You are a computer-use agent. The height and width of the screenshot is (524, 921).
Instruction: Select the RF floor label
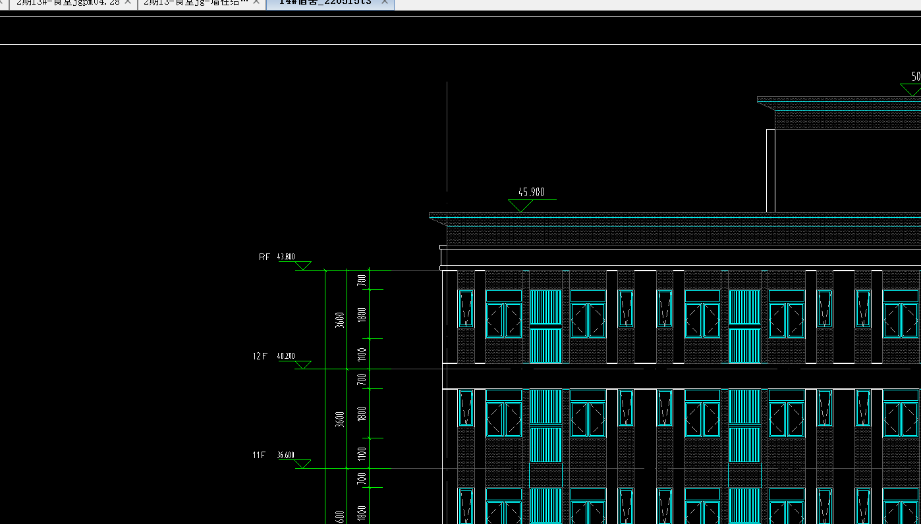264,257
